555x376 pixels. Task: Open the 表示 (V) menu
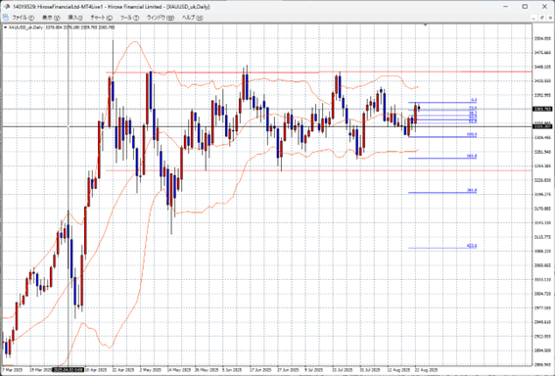pos(51,18)
